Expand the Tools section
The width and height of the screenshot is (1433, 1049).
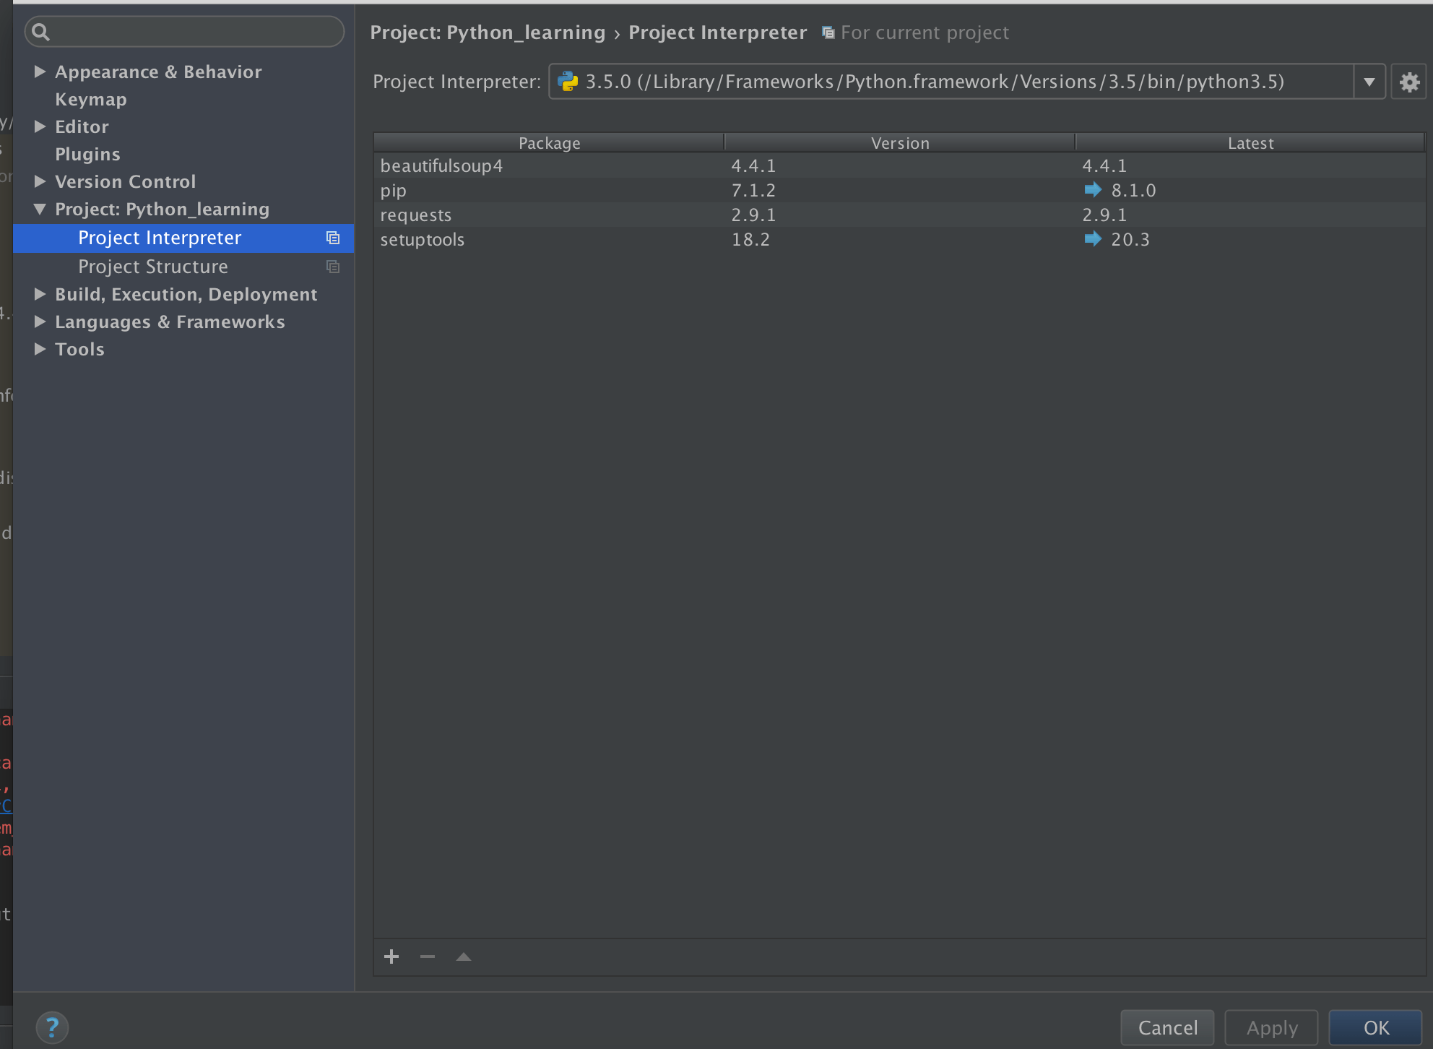[x=40, y=349]
